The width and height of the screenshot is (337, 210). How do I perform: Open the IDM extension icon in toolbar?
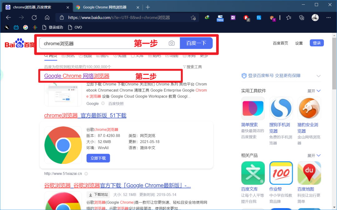point(207,17)
